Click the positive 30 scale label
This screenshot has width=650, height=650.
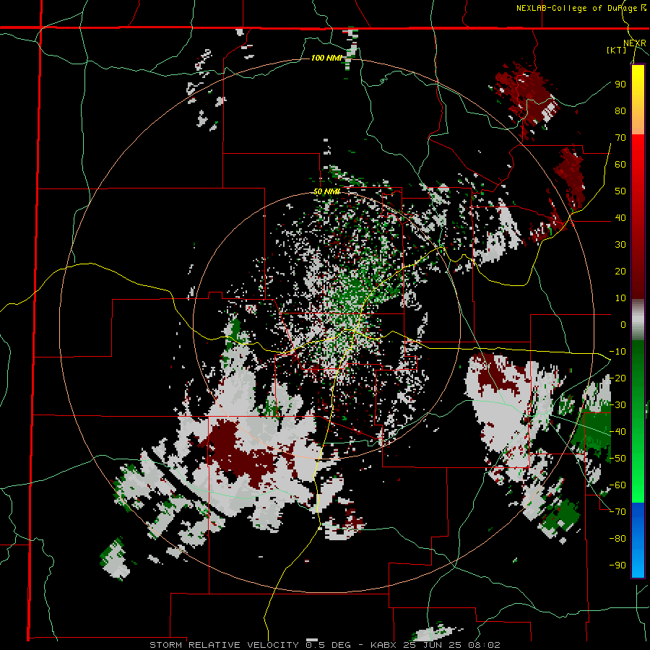click(x=620, y=245)
